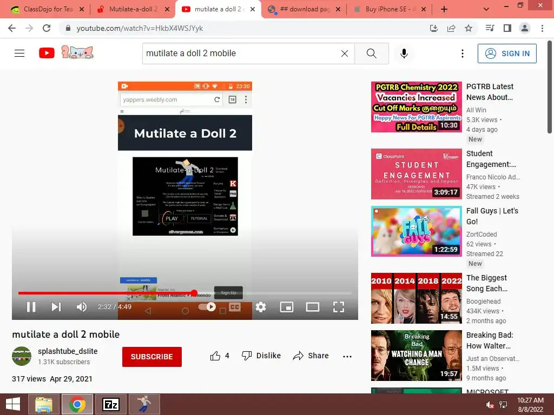554x415 pixels.
Task: Toggle closed captions CC button
Action: click(x=235, y=307)
